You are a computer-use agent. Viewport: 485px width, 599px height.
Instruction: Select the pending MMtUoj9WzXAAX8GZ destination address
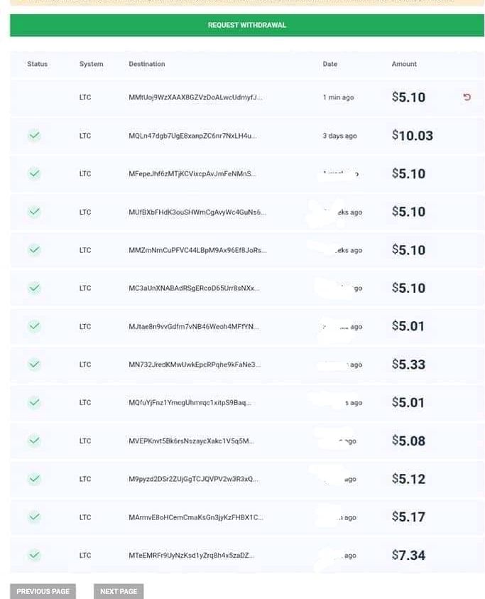click(195, 97)
